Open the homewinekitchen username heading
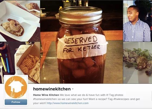Screen dimensions: 152x109 tap(52, 89)
